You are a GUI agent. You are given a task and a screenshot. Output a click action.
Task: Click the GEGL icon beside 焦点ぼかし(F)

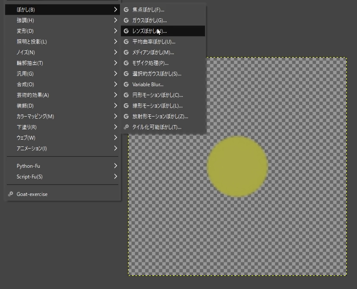[x=126, y=9]
